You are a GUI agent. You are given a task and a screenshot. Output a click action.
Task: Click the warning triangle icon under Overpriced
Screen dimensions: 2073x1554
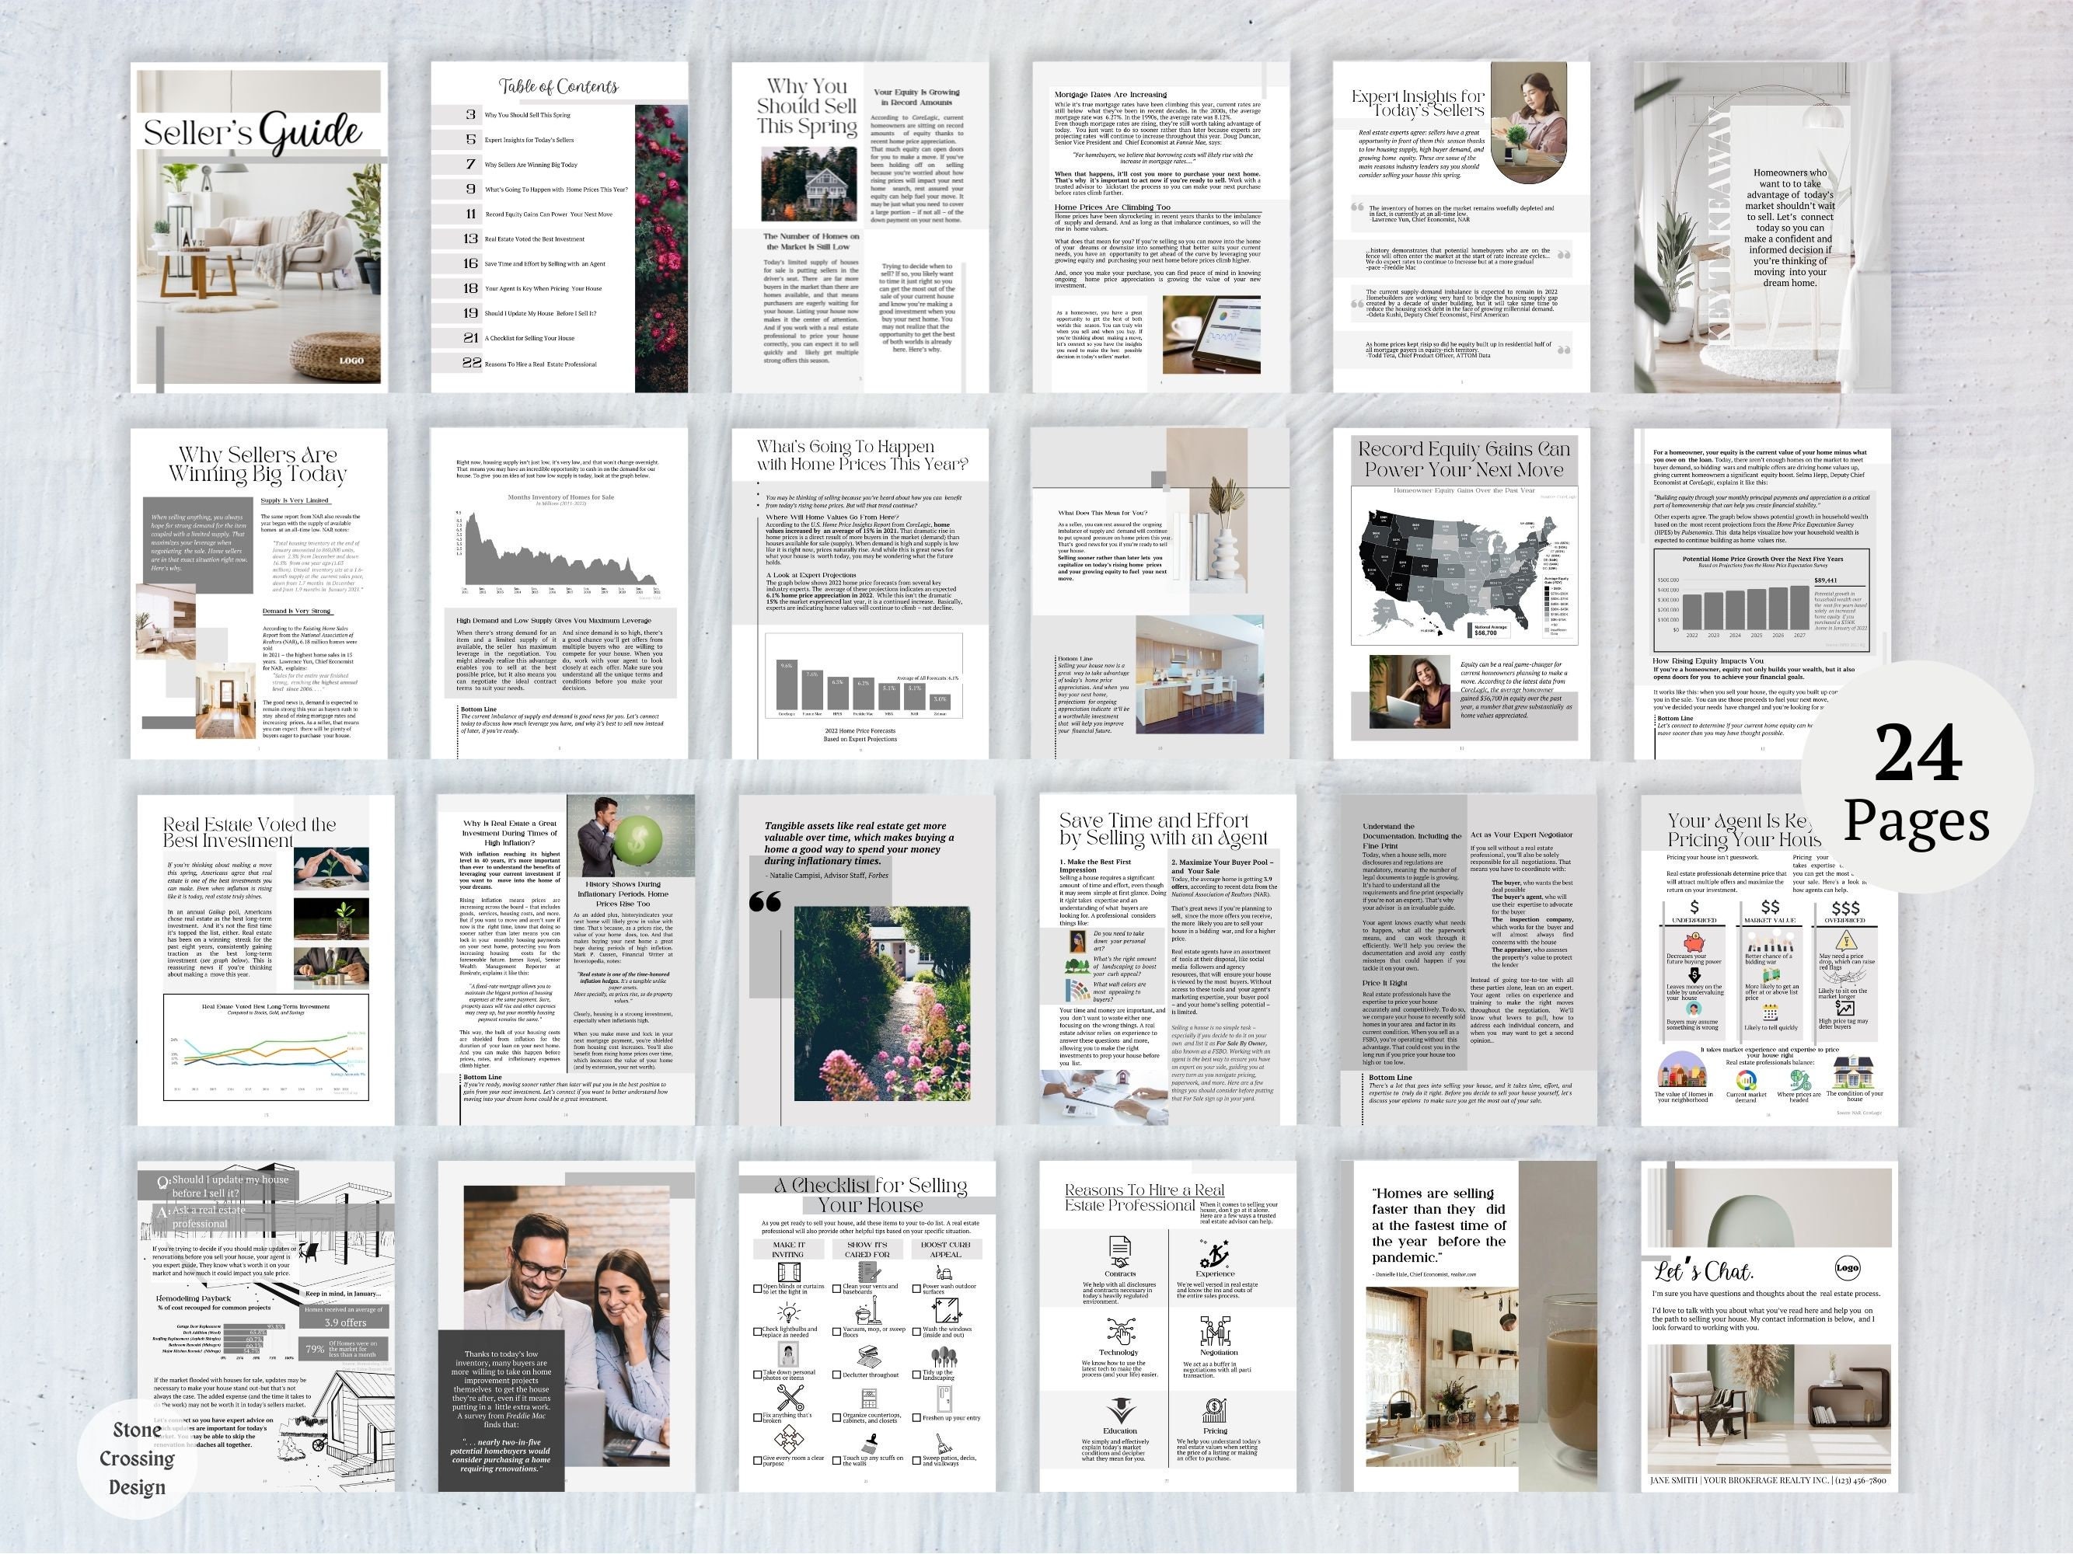1847,942
